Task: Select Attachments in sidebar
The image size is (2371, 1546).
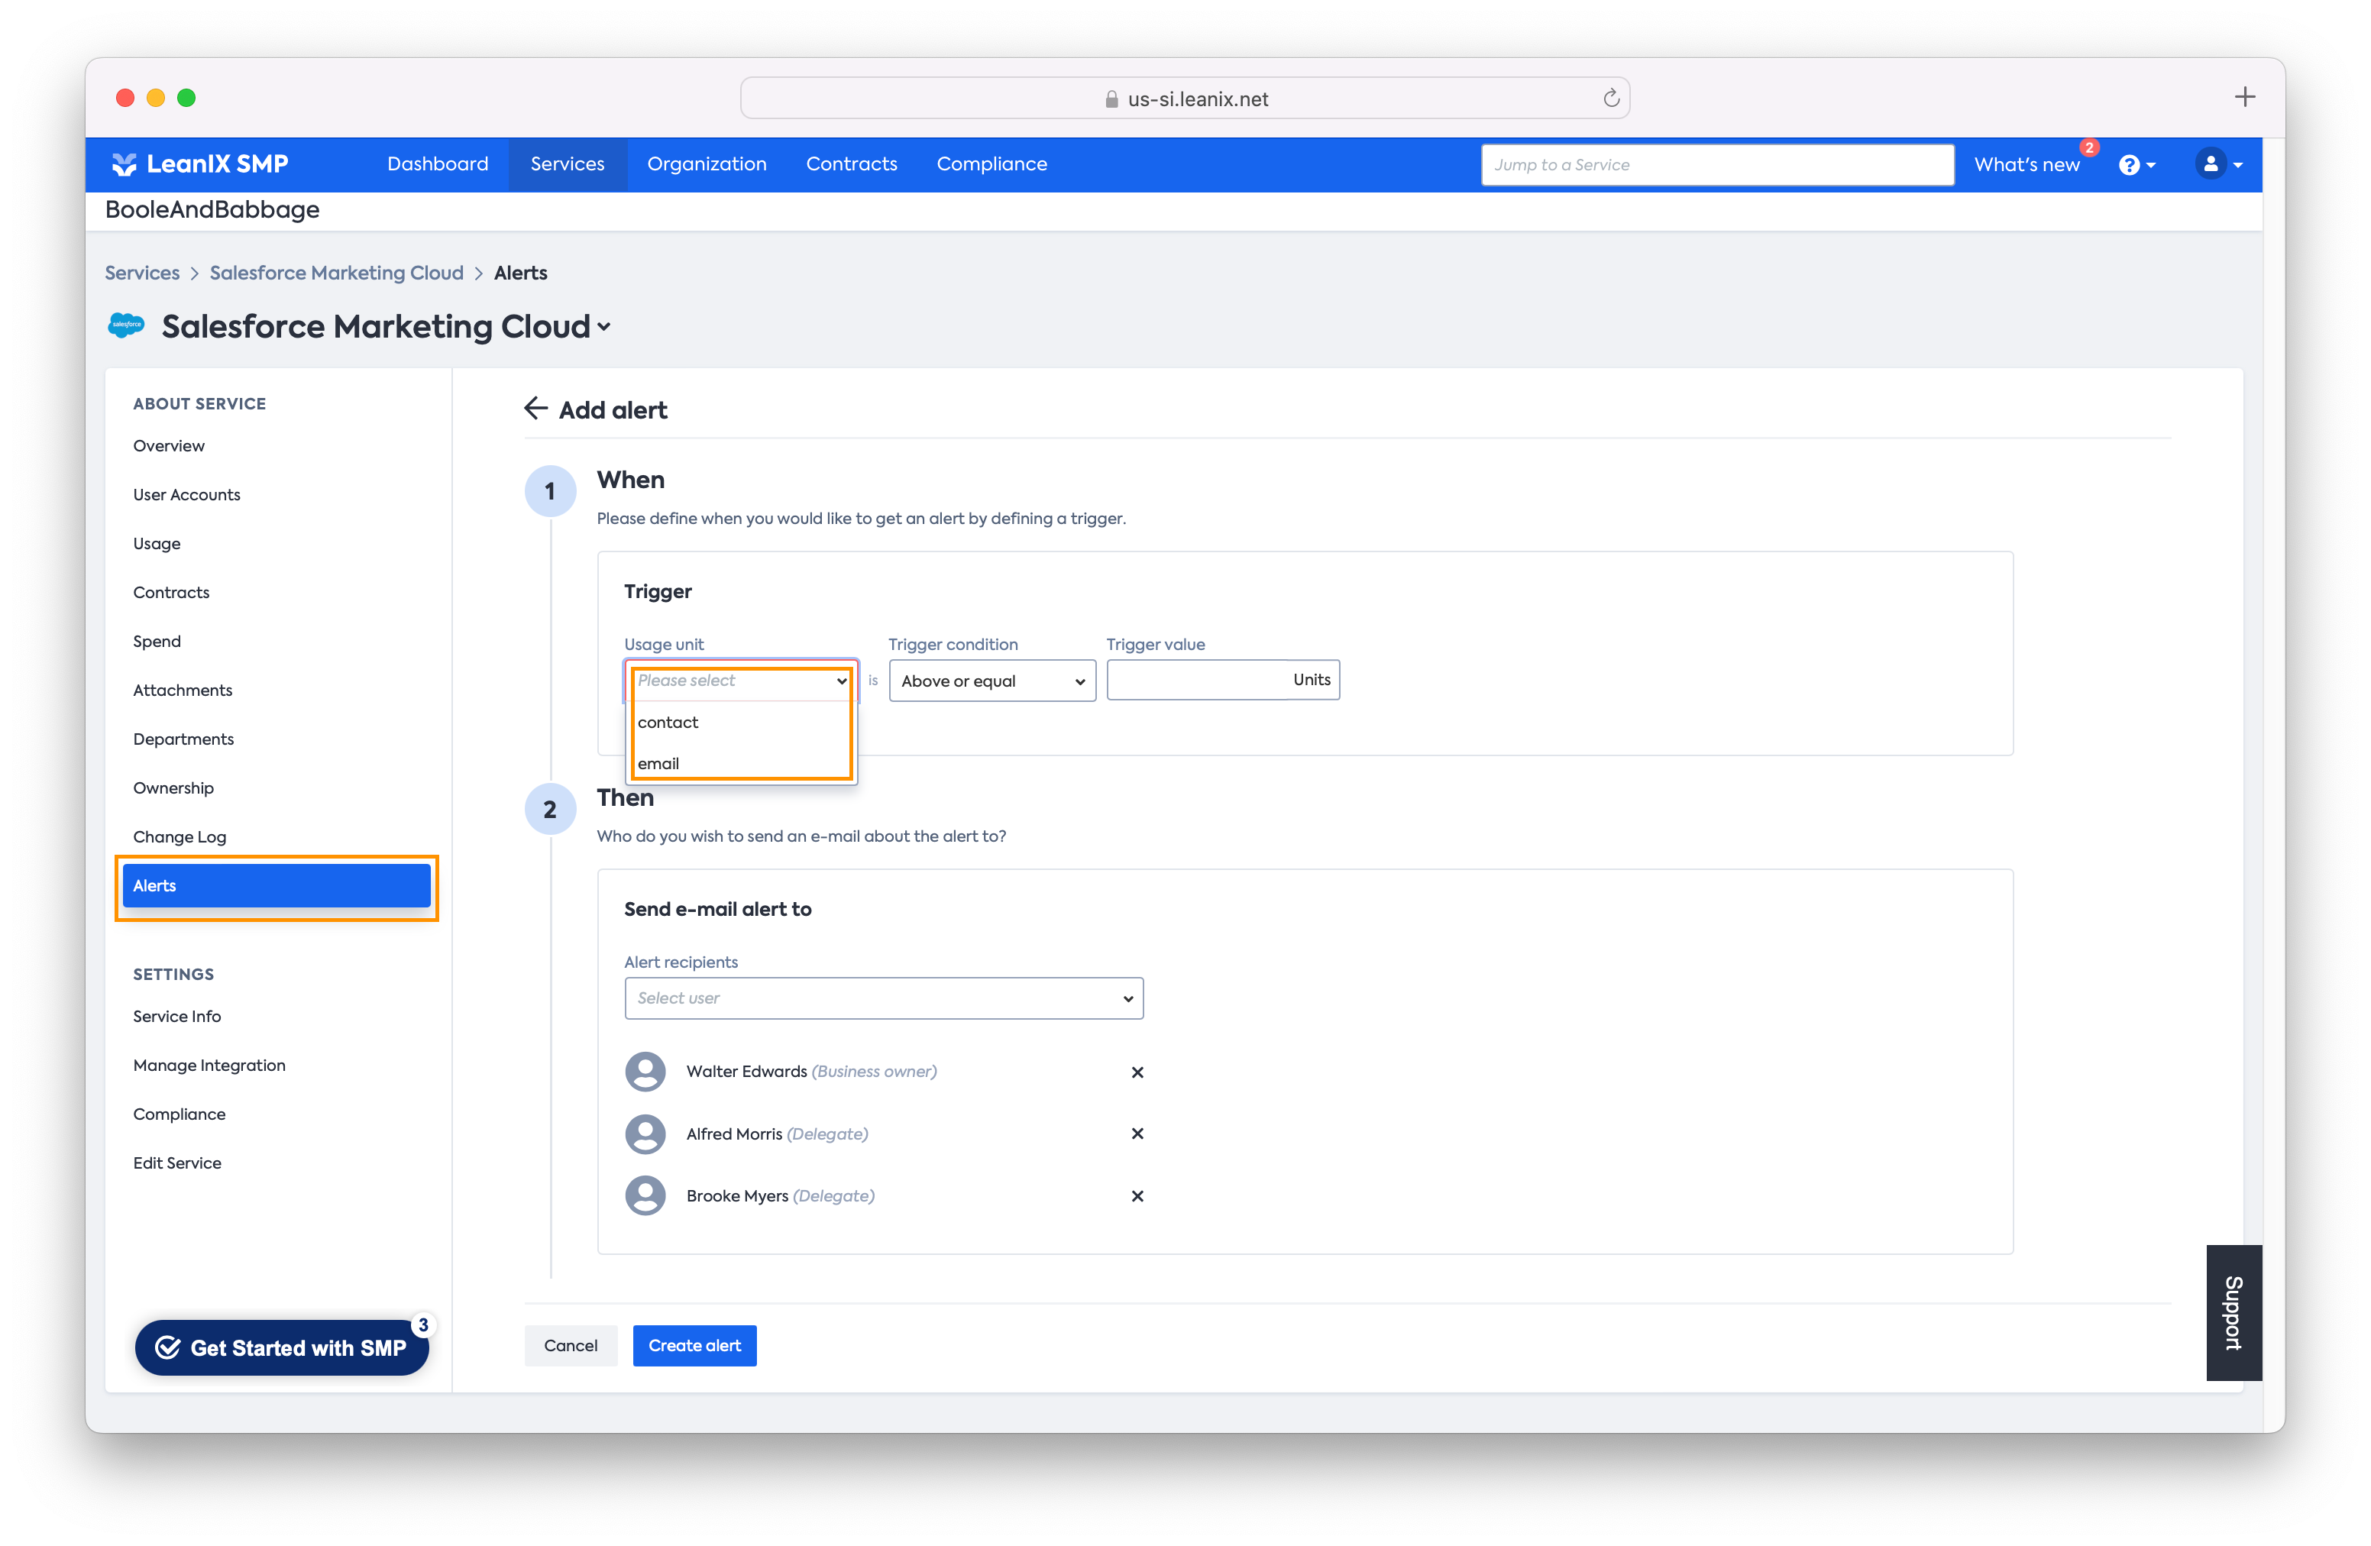Action: [x=183, y=689]
